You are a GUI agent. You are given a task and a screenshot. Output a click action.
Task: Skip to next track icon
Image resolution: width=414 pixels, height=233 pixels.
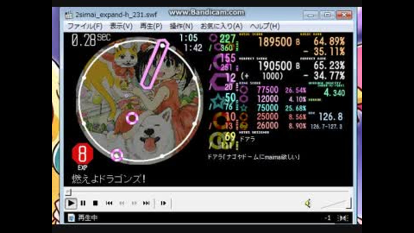tap(146, 203)
